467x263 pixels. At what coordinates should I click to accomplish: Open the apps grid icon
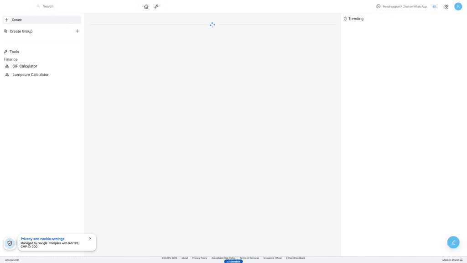[x=446, y=6]
